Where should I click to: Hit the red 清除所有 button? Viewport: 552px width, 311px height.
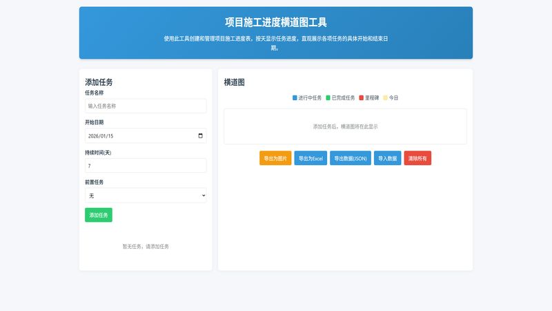[x=417, y=158]
